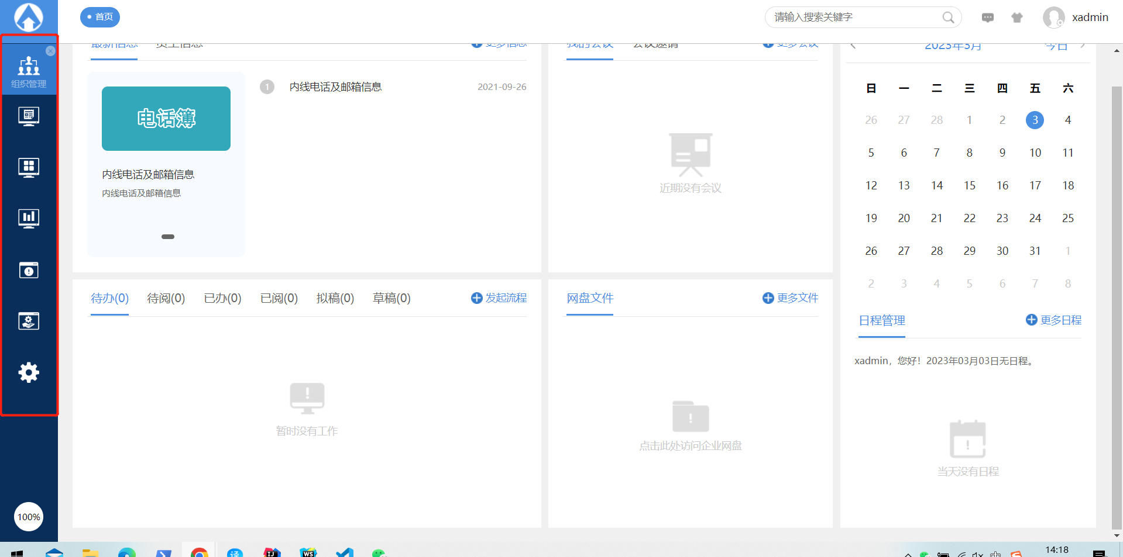Select March 15 on the calendar
1123x557 pixels.
tap(969, 185)
